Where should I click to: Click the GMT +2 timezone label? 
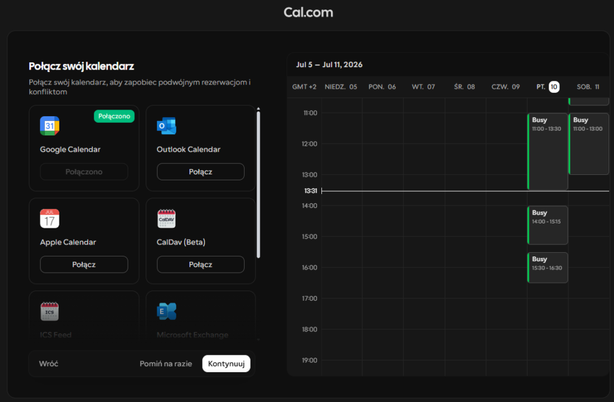[304, 87]
